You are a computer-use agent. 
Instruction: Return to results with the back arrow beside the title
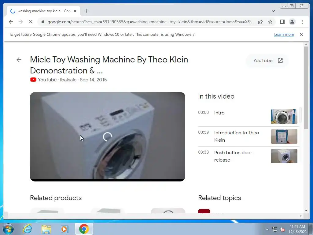click(x=19, y=60)
